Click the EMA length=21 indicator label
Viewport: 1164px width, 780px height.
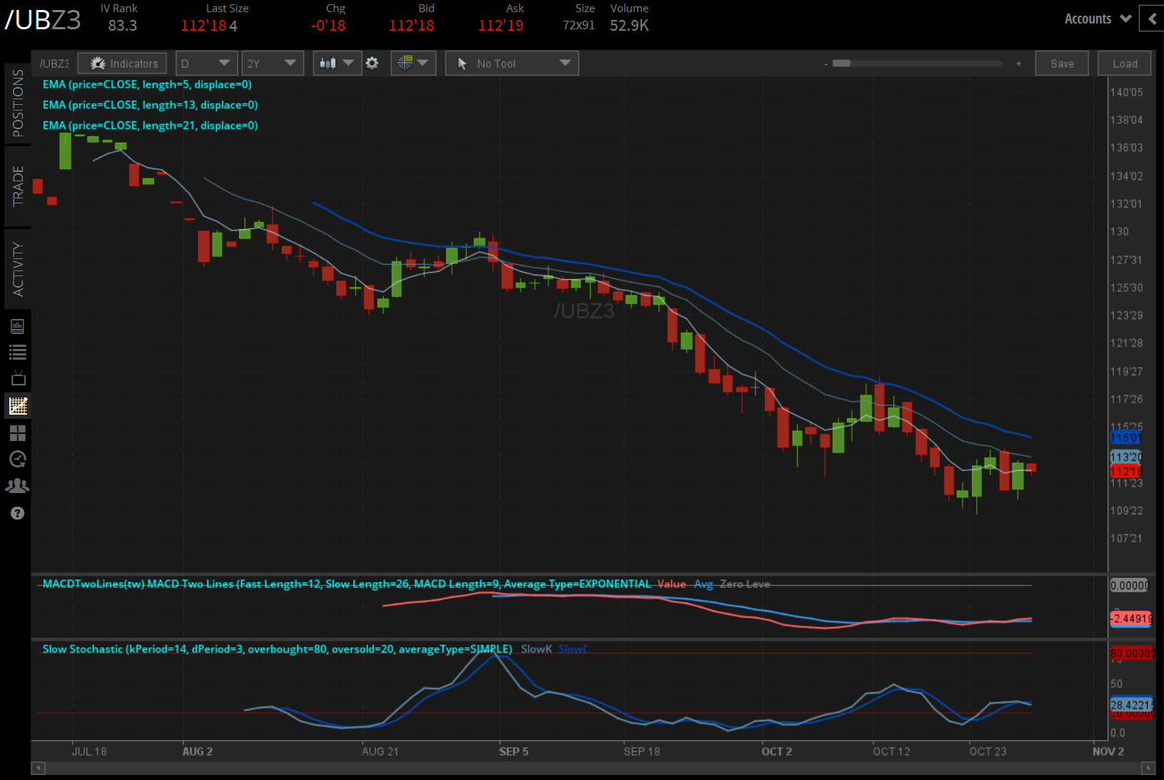[150, 126]
